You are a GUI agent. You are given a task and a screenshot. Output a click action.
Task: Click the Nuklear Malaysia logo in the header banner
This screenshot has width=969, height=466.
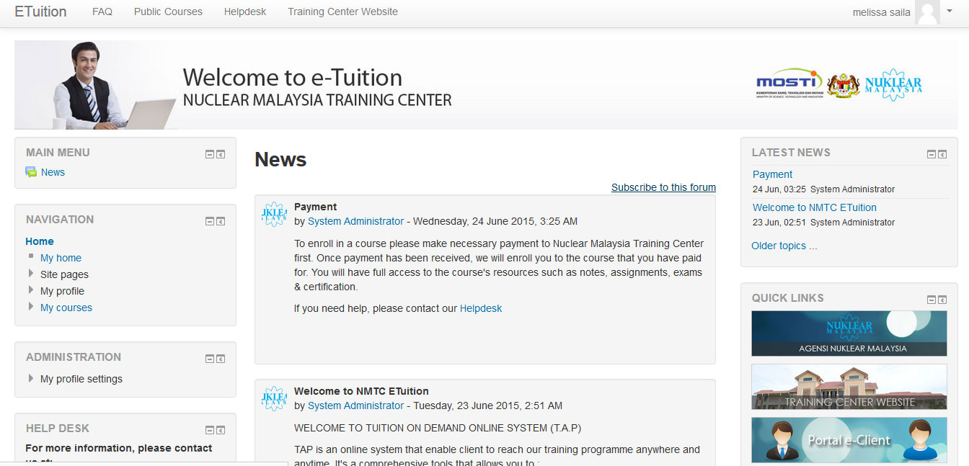pyautogui.click(x=893, y=84)
